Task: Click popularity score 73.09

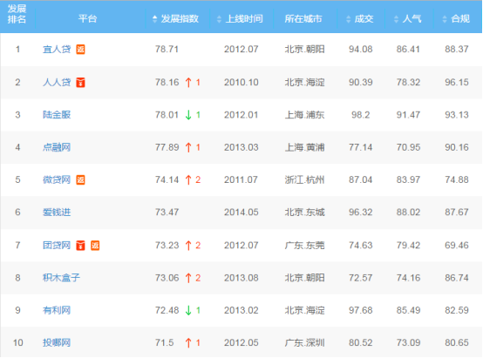Action: tap(408, 342)
